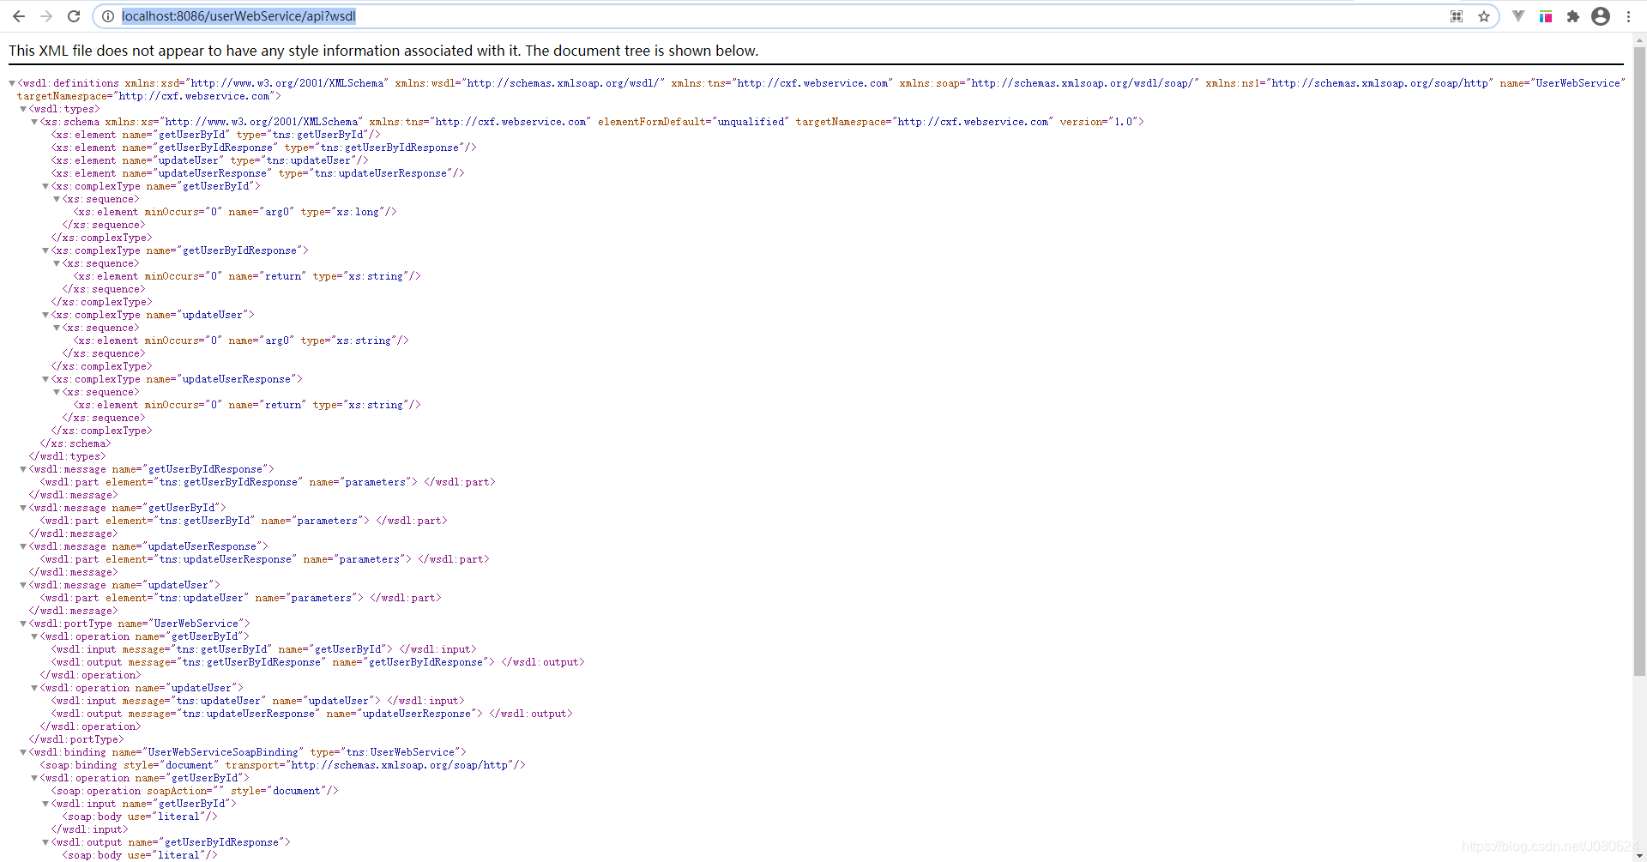Open the blue and pink extension icon
Viewport: 1647px width, 862px height.
click(1546, 16)
